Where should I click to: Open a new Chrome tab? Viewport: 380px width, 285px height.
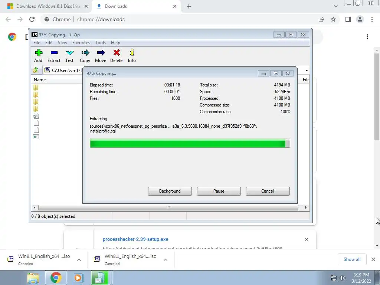(189, 6)
